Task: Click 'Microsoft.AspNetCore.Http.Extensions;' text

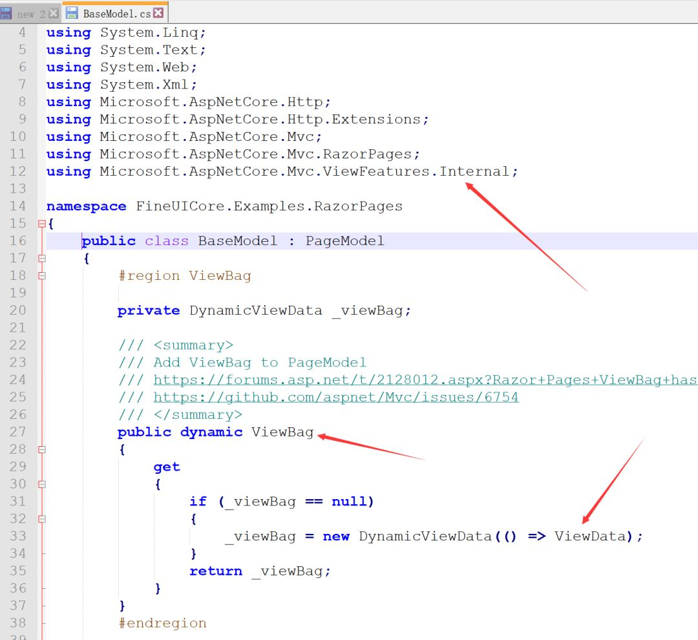Action: pos(264,120)
